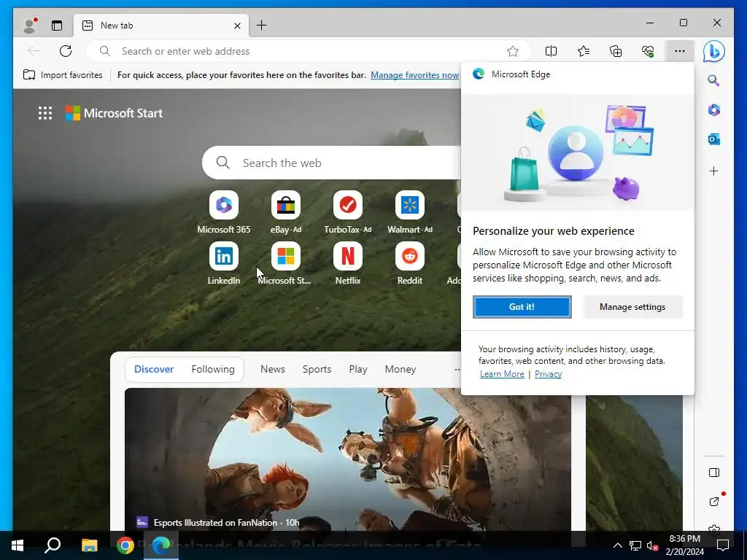This screenshot has width=747, height=560.
Task: Open the Privacy link
Action: click(x=548, y=374)
